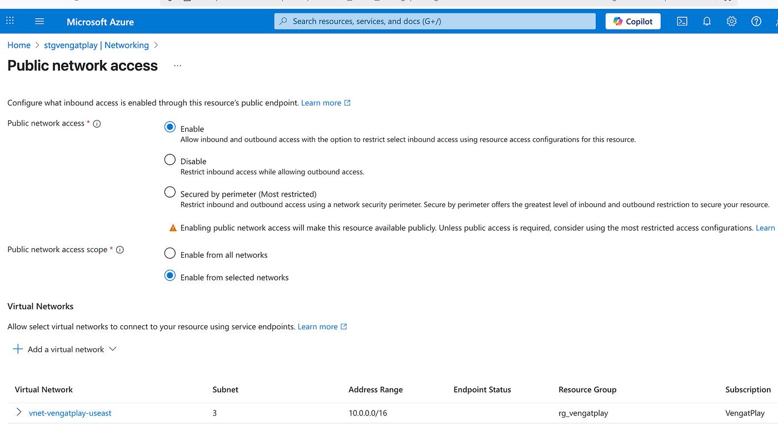Click the VengatPlay subscription cell
The image size is (778, 437).
745,413
